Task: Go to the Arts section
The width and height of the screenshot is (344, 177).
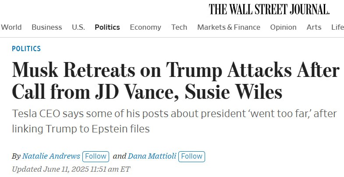Action: [314, 27]
